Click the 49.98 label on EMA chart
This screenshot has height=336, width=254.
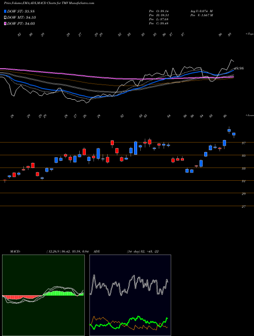(239, 68)
